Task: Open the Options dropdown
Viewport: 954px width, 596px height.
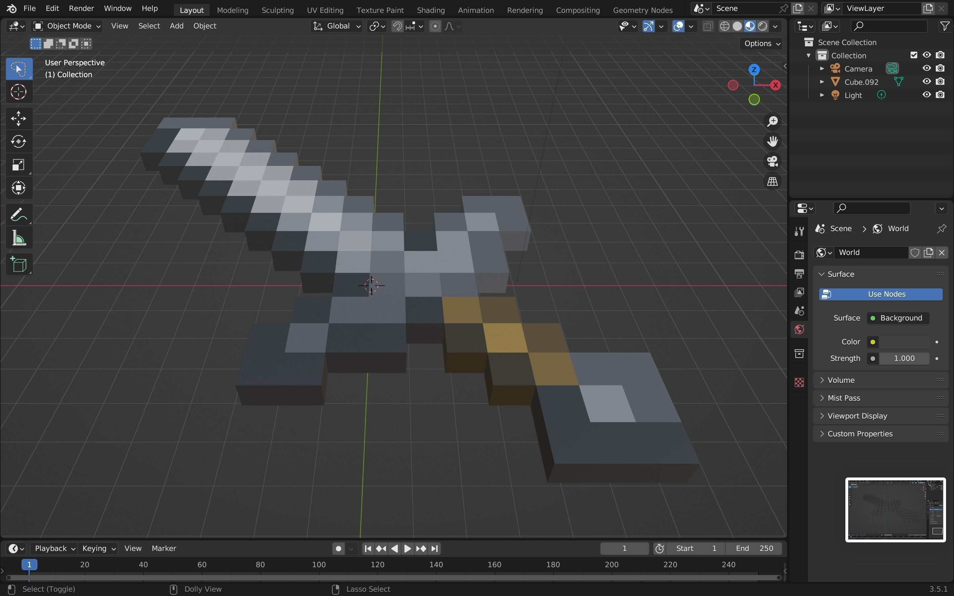Action: (762, 43)
